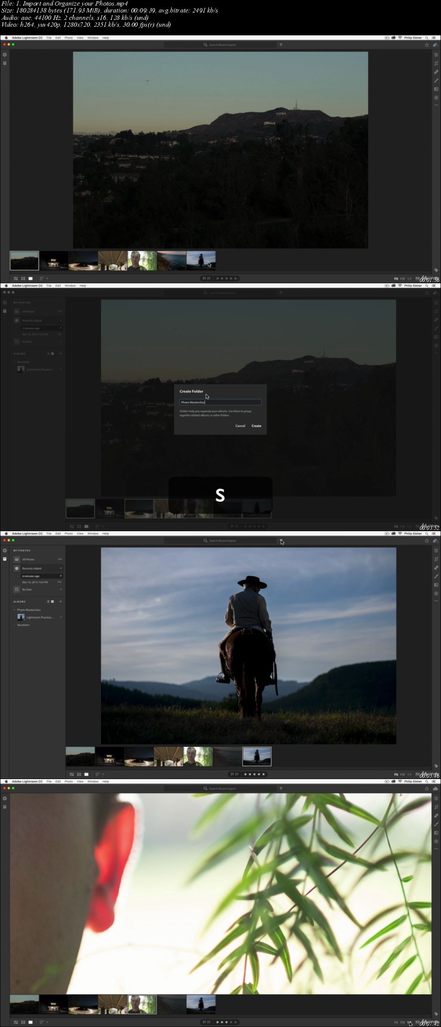Open the Edit sliders panel in horse rider frame
The image size is (441, 1027).
tap(436, 551)
